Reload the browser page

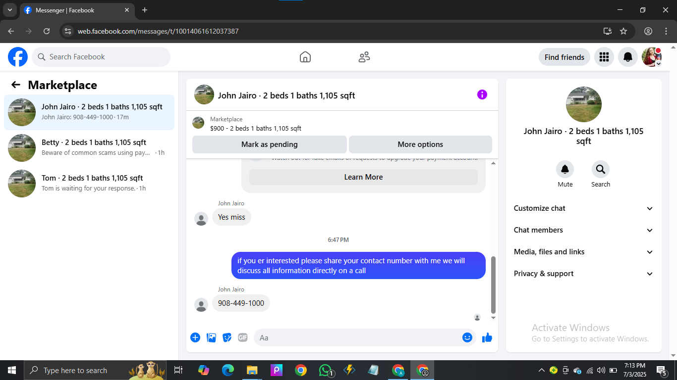click(x=47, y=31)
